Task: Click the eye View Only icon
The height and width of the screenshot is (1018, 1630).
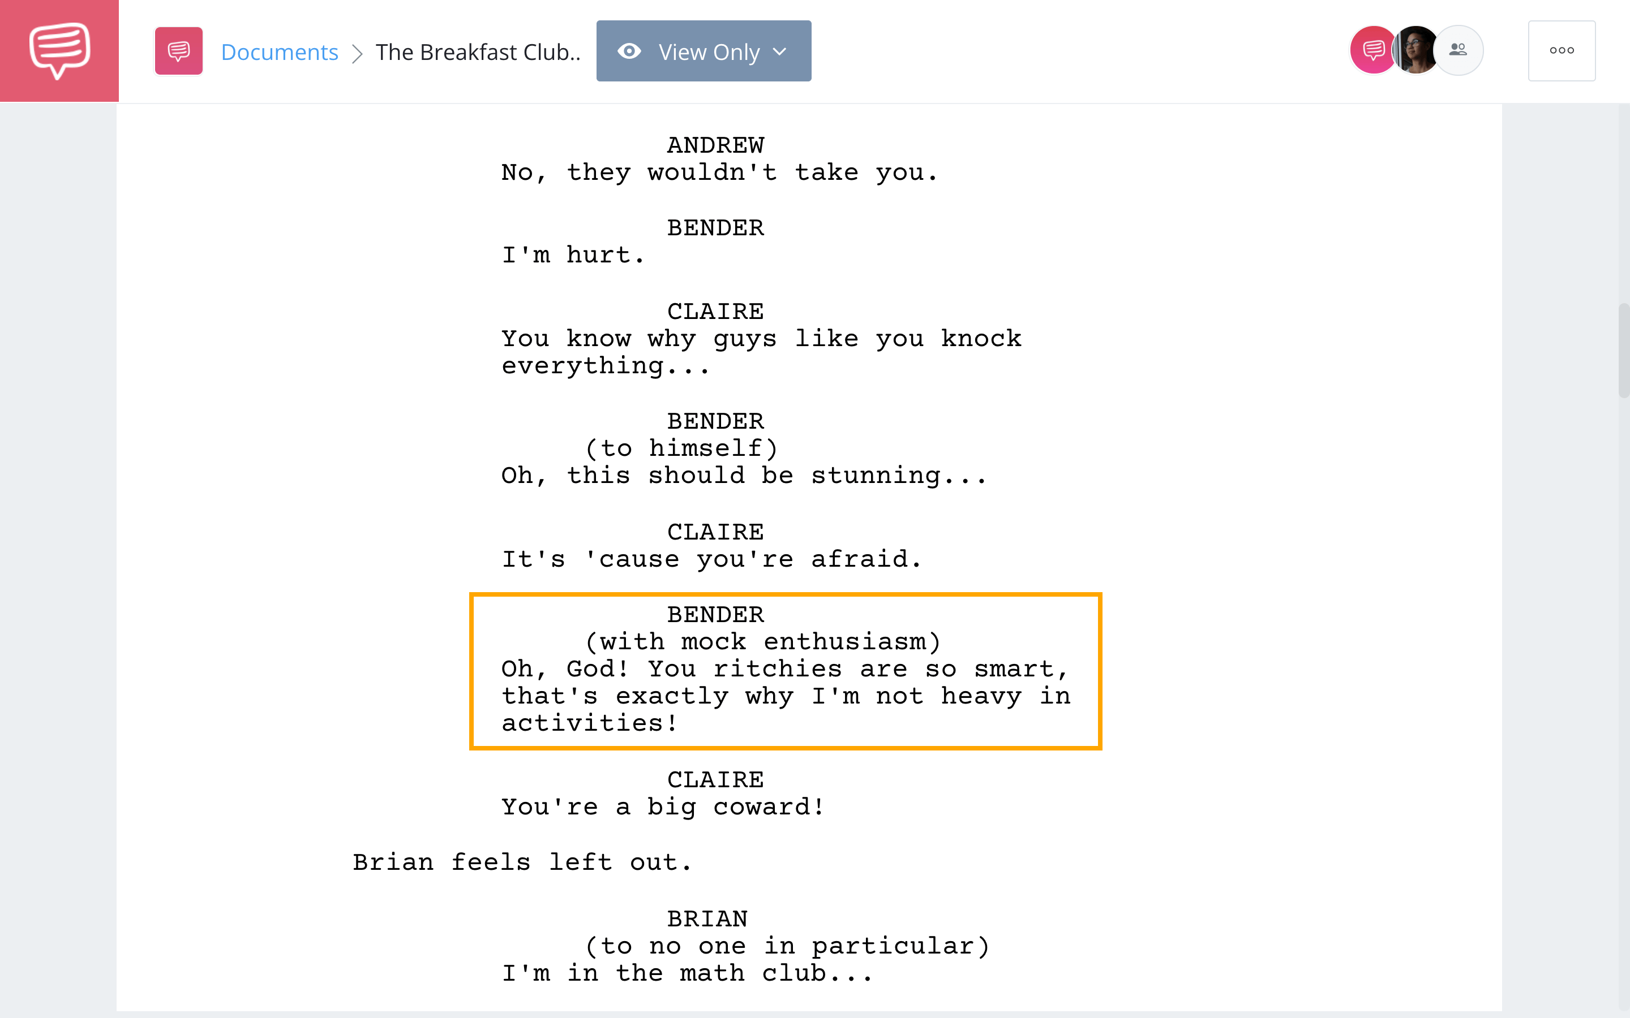Action: pyautogui.click(x=628, y=50)
